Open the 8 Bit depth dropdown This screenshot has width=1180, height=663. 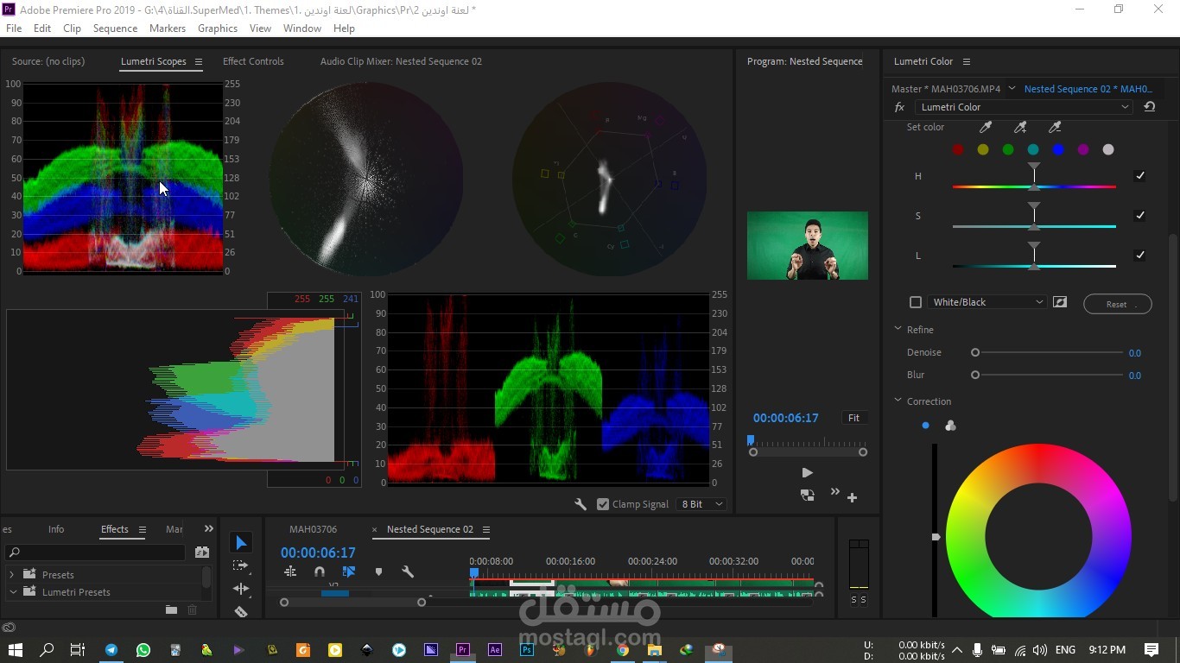point(702,504)
